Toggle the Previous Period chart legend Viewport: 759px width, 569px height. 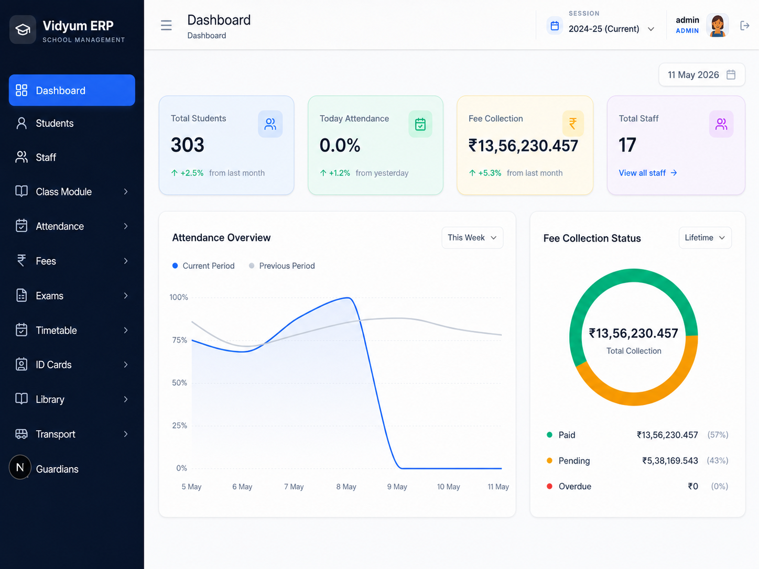pos(282,266)
